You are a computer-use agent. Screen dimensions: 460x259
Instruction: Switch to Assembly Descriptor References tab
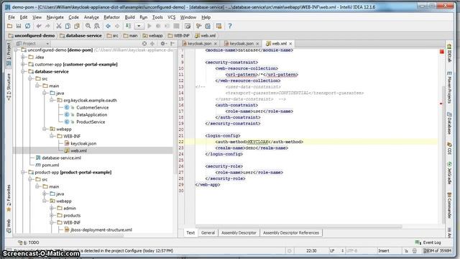291,232
